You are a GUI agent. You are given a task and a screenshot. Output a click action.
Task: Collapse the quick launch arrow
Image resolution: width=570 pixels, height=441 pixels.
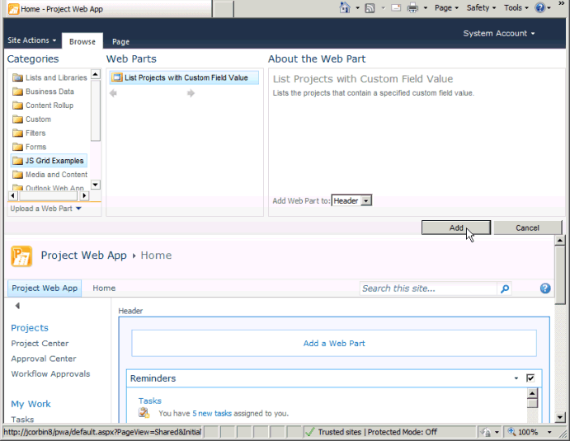(17, 306)
